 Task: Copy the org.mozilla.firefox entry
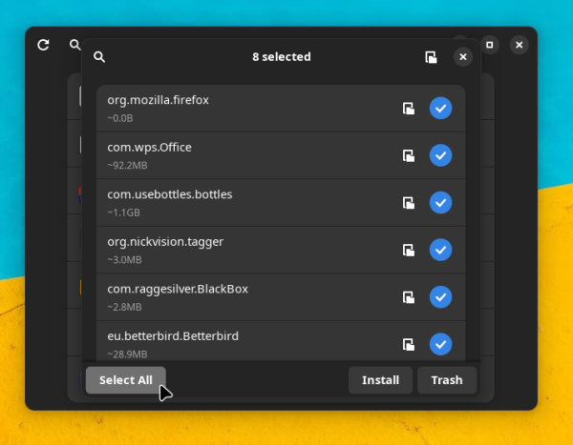click(x=409, y=109)
